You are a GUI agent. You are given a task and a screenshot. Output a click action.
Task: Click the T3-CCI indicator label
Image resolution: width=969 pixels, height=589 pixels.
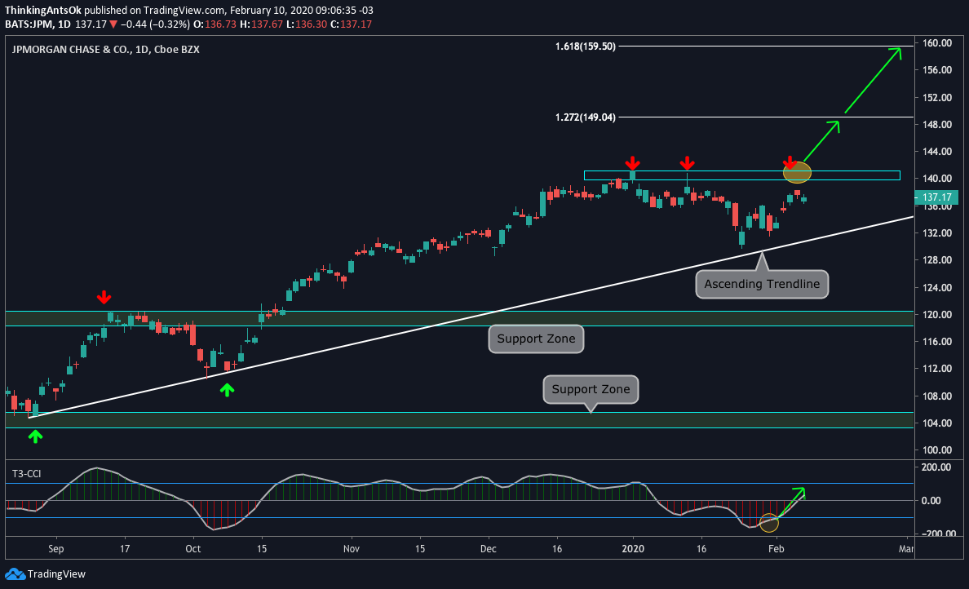27,474
